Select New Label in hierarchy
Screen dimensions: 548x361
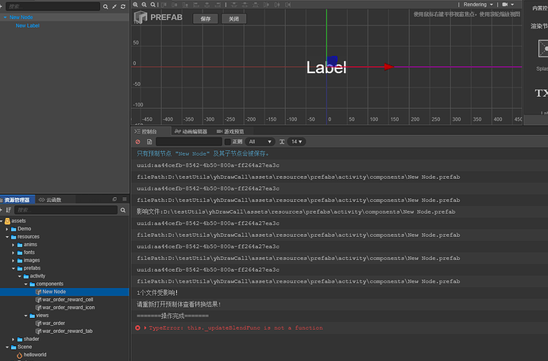pyautogui.click(x=28, y=25)
